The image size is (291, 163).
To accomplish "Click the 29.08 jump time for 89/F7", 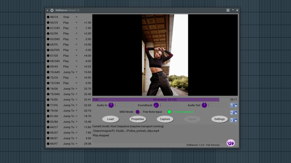I will [87, 144].
